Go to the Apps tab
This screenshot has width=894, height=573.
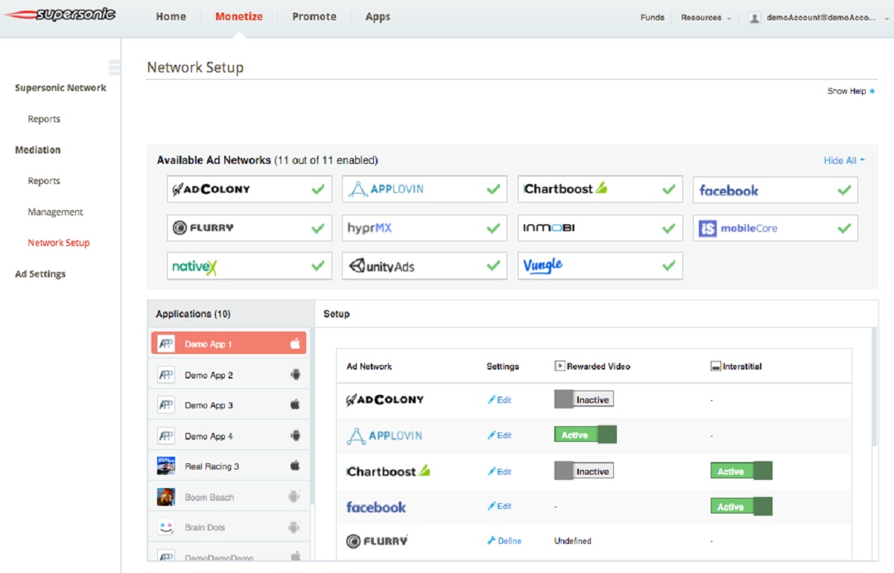coord(378,16)
